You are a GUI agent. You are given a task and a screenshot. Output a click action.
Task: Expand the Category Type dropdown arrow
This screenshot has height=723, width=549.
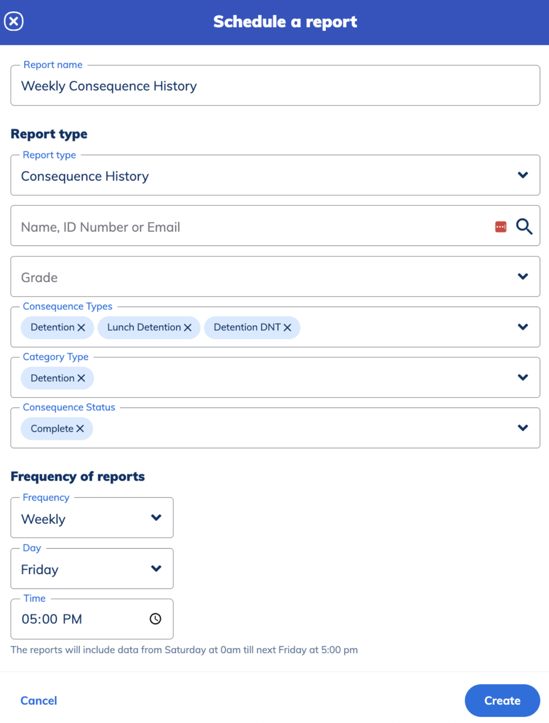tap(523, 378)
